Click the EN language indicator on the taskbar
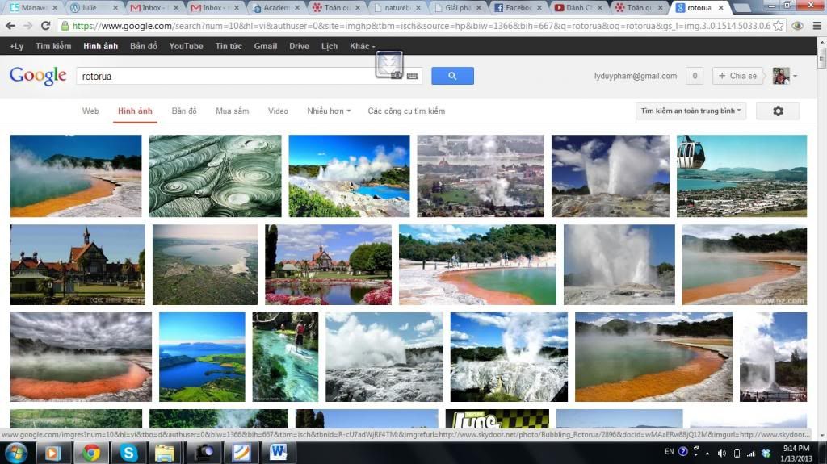Image resolution: width=827 pixels, height=464 pixels. tap(669, 451)
